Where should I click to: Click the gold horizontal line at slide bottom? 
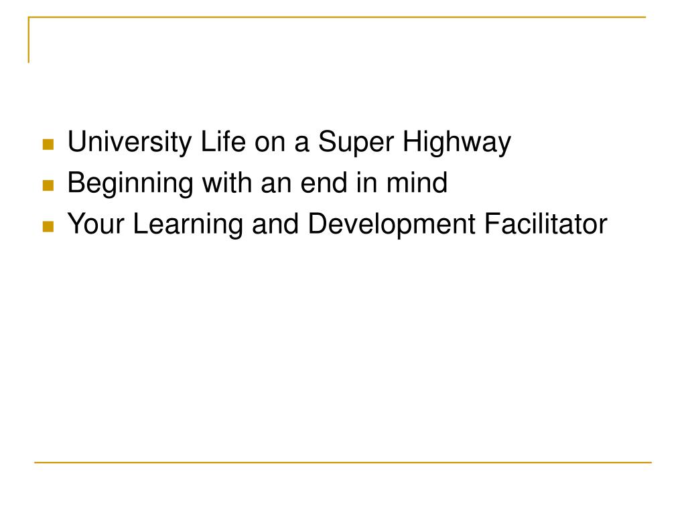[x=343, y=462]
